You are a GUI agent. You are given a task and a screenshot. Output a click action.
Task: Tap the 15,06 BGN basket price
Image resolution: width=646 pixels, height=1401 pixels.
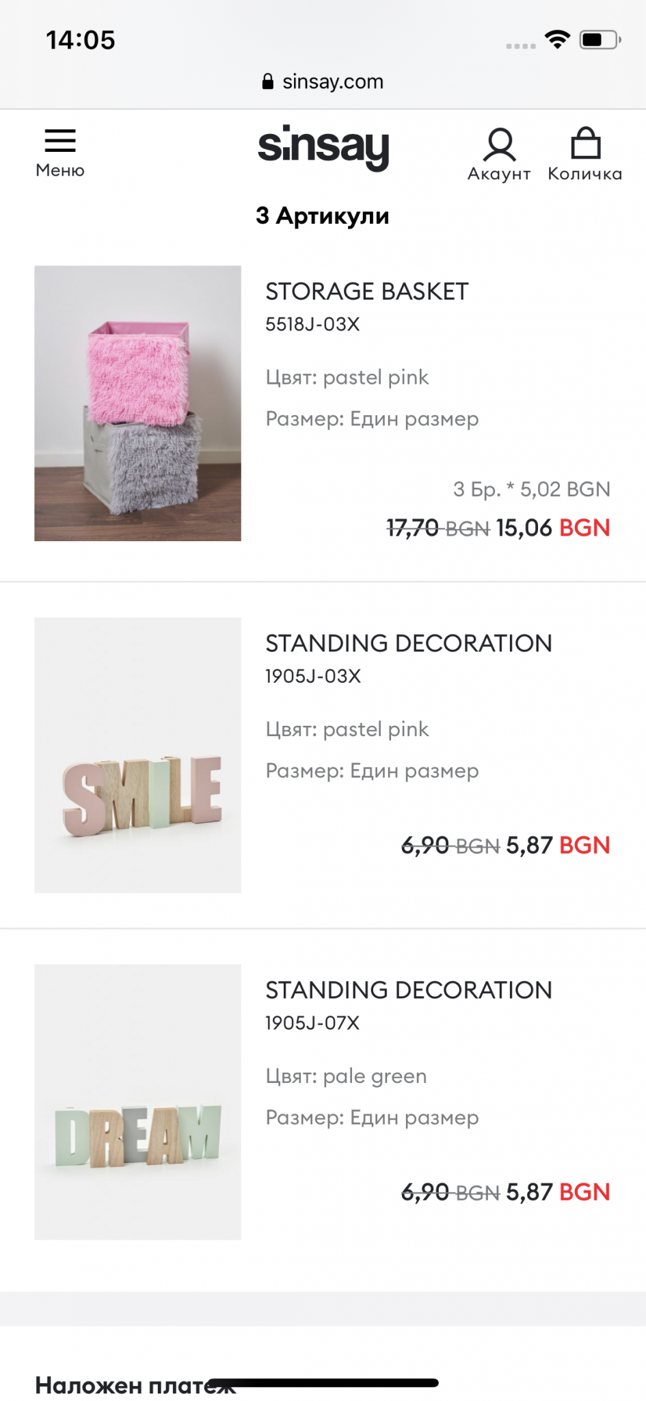click(552, 528)
